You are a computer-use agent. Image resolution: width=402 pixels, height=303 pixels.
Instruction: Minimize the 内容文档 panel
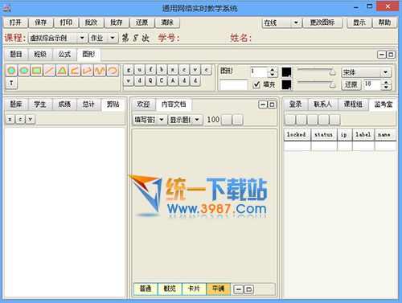click(263, 104)
